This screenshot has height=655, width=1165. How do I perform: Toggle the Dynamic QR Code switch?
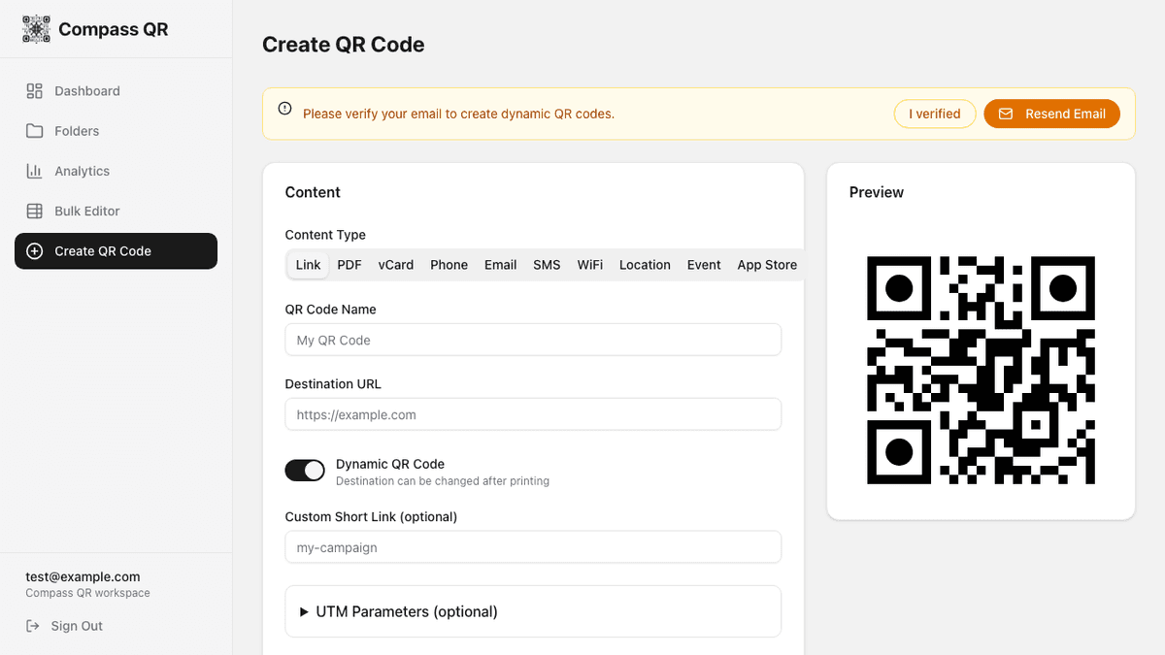pos(305,471)
